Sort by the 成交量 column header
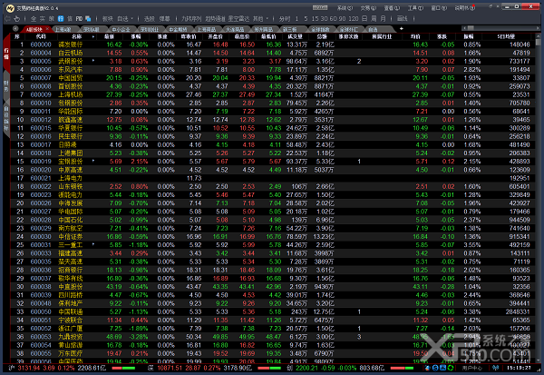 [x=295, y=36]
